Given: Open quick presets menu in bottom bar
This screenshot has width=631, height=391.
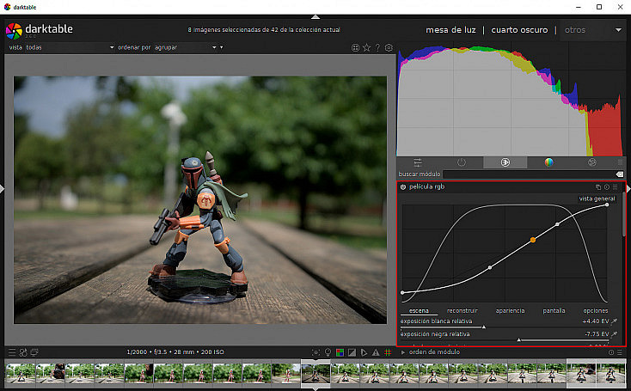Looking at the screenshot, I should coord(12,352).
